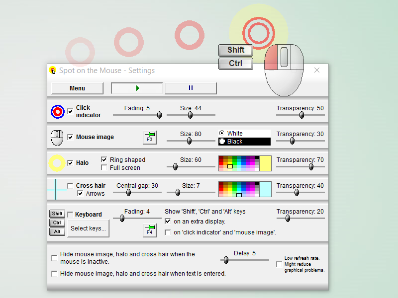
Task: Select the White mouse color radio
Action: click(222, 133)
